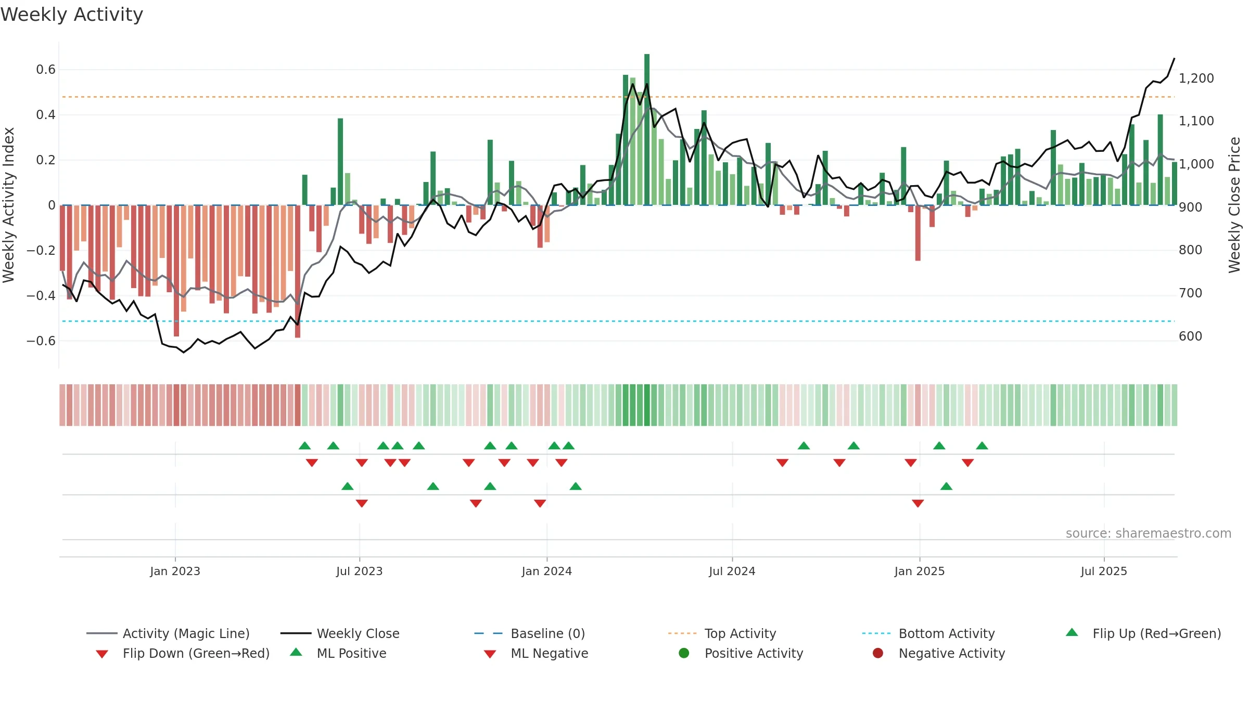Screen dimensions: 1249x702
Task: Toggle Baseline (0) legend entry
Action: click(530, 633)
